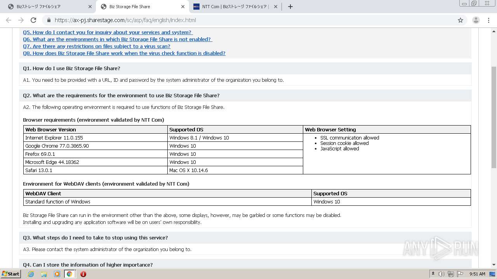The width and height of the screenshot is (497, 279).
Task: Click the 9:51 AM system clock
Action: pyautogui.click(x=477, y=274)
